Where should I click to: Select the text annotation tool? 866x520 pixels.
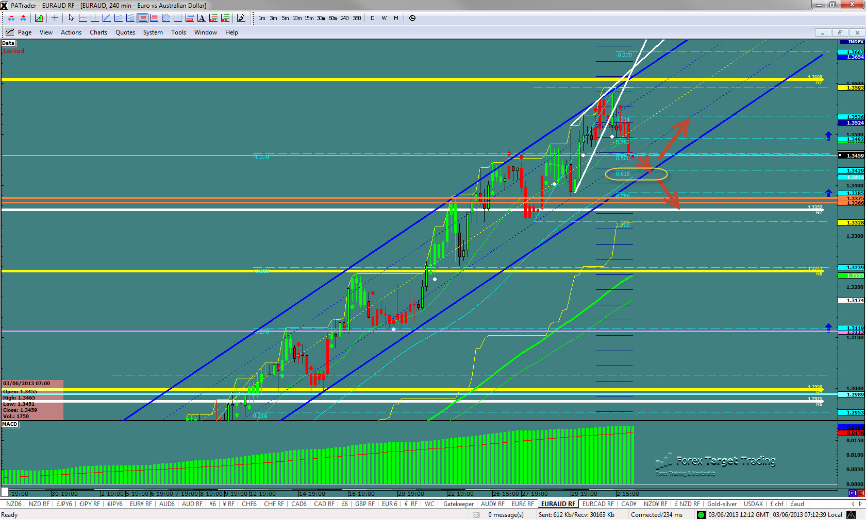(201, 18)
